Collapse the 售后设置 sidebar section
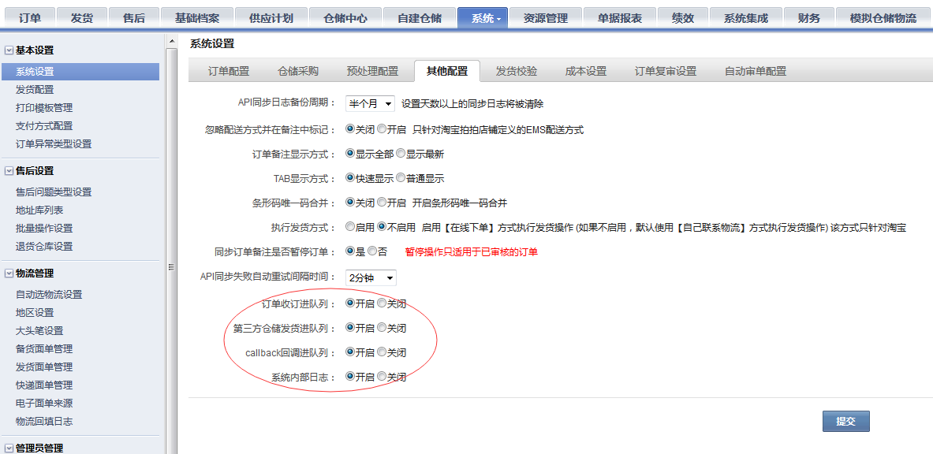 click(x=9, y=171)
